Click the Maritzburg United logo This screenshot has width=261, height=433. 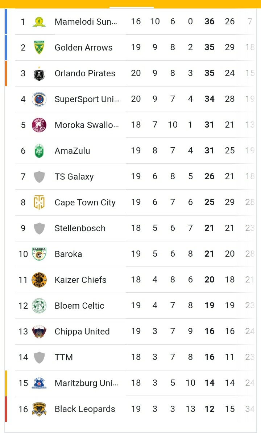click(x=39, y=383)
